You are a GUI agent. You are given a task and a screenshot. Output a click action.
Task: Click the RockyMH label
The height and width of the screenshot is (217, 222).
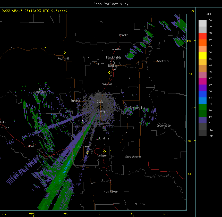63,59
